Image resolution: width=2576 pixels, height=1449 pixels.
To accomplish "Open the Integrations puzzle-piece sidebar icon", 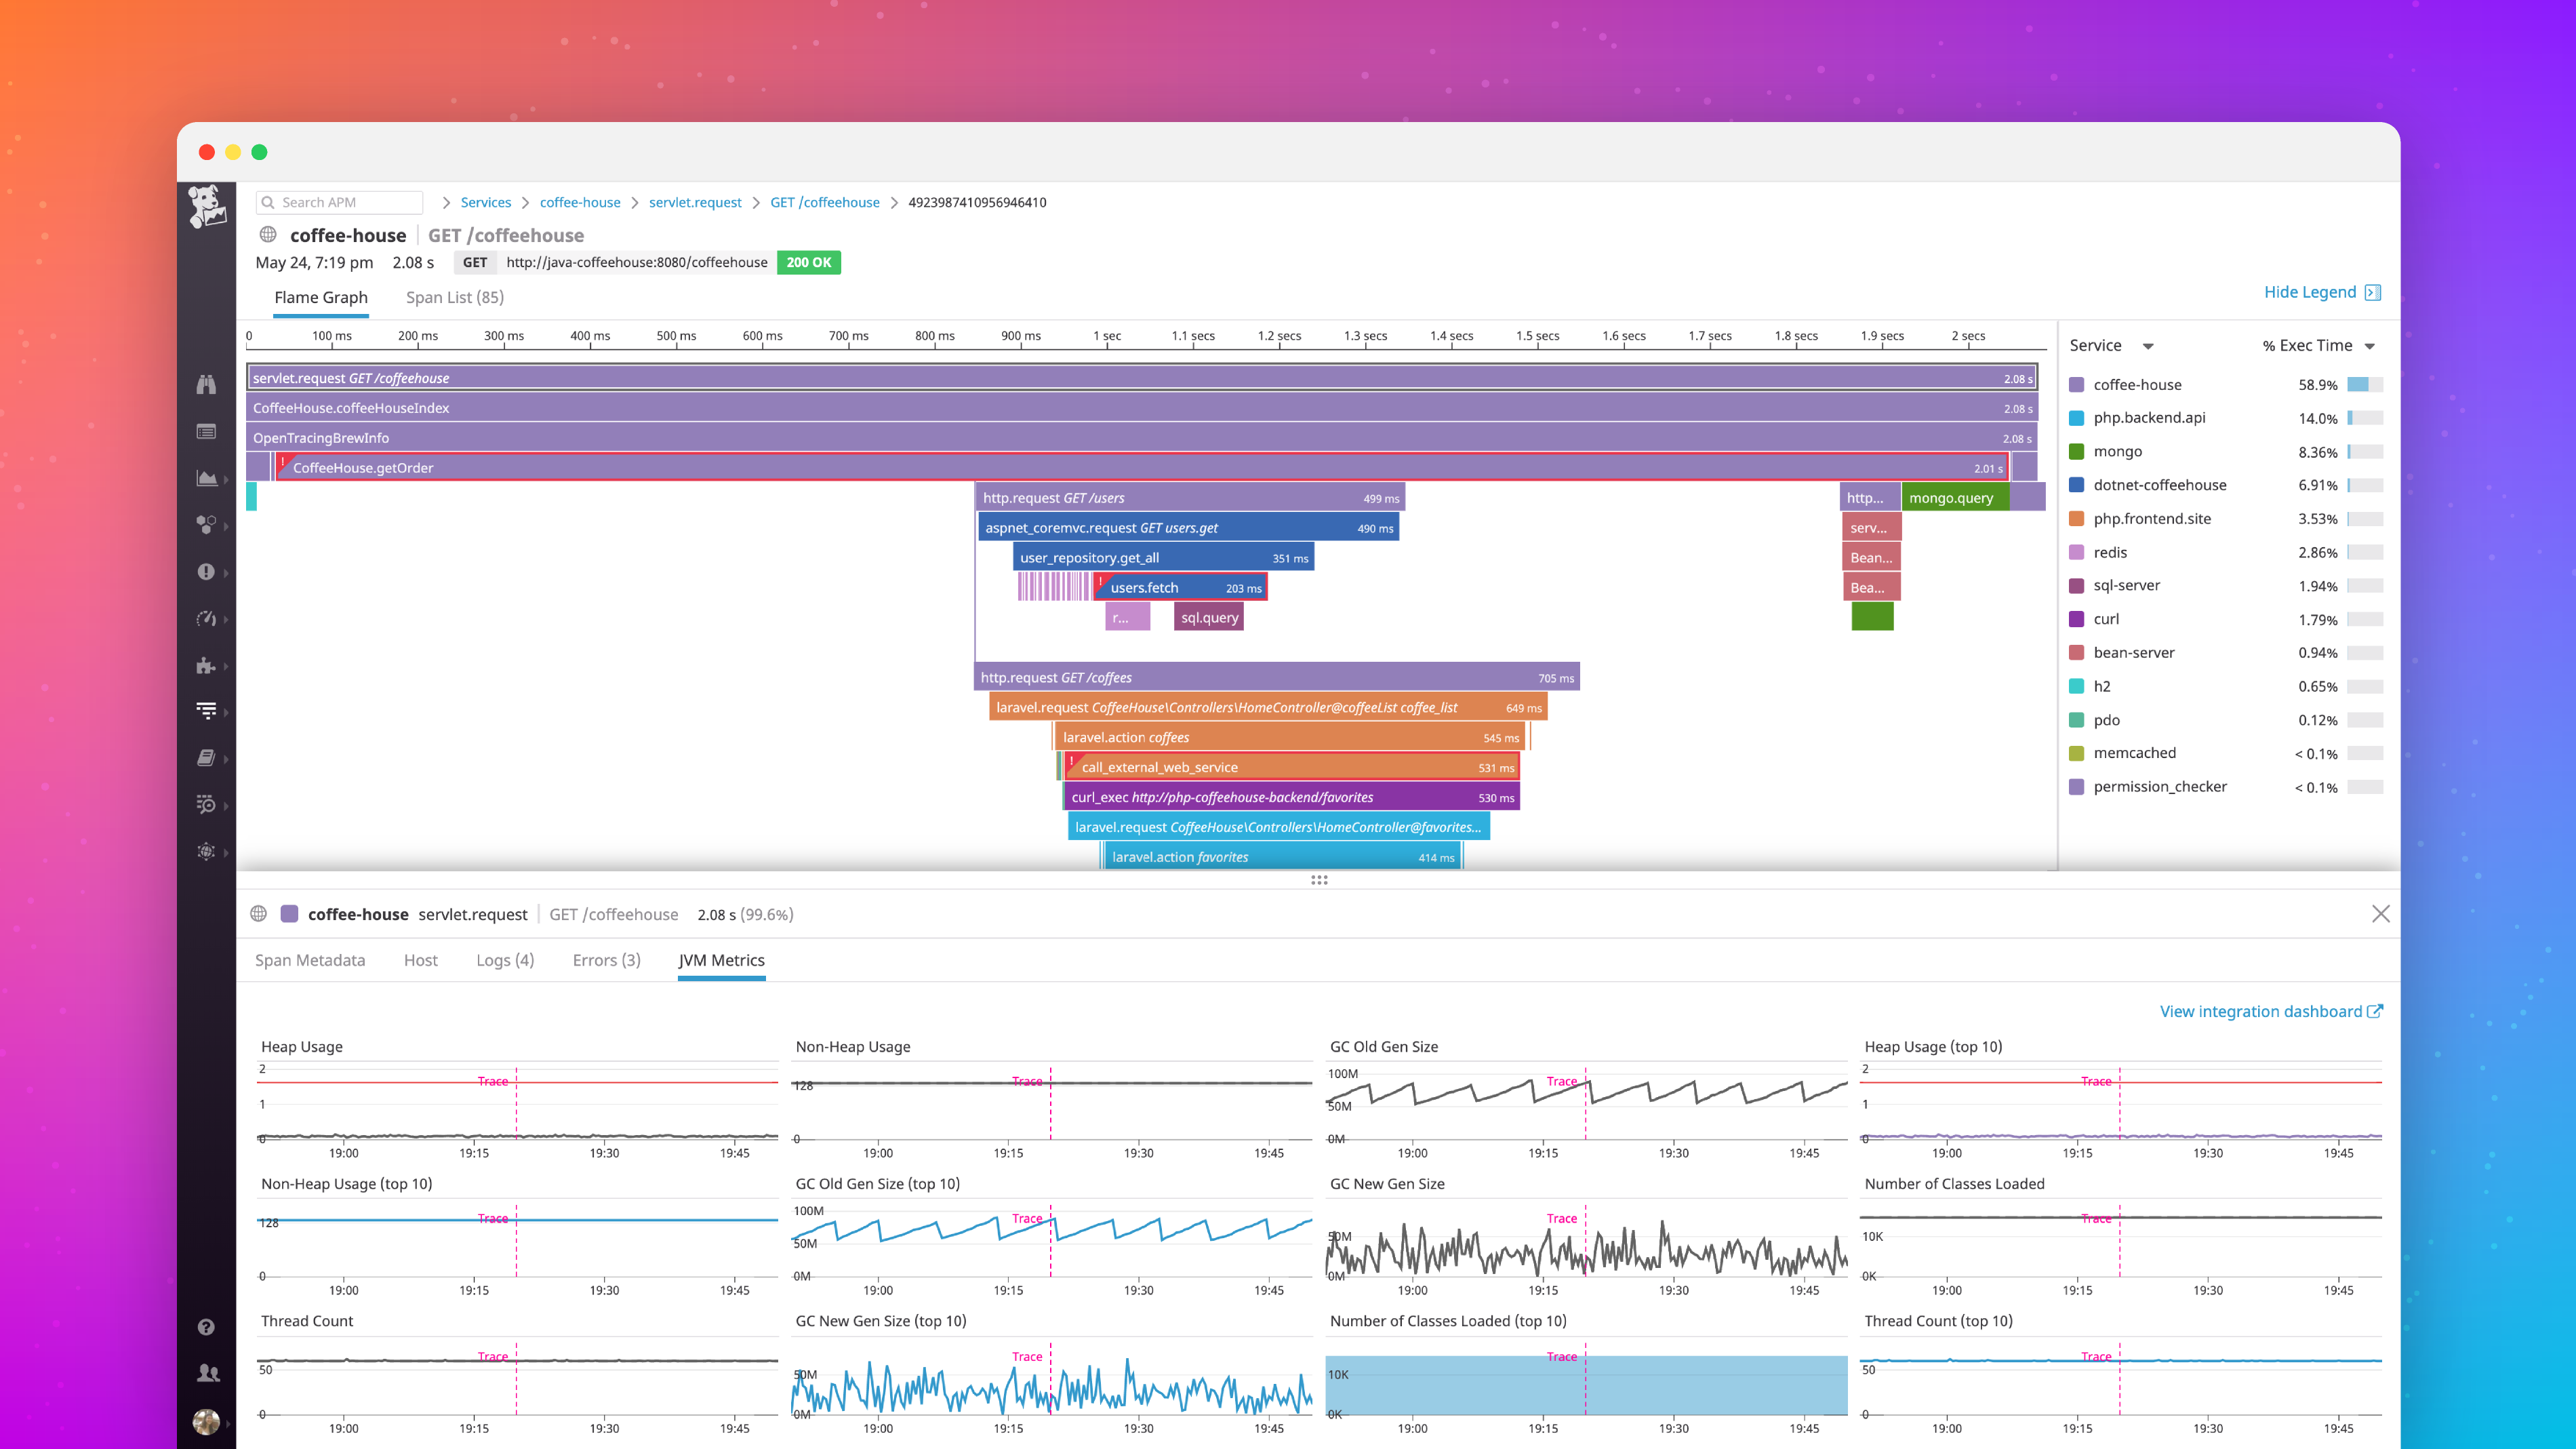I will pyautogui.click(x=207, y=665).
